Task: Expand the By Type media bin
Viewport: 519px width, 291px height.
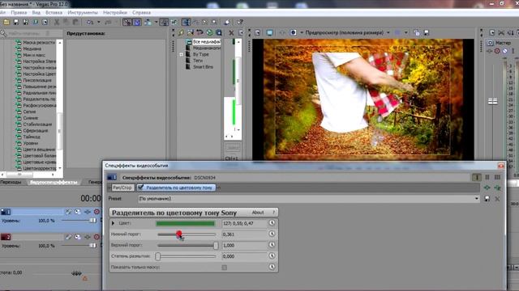Action: (x=181, y=54)
